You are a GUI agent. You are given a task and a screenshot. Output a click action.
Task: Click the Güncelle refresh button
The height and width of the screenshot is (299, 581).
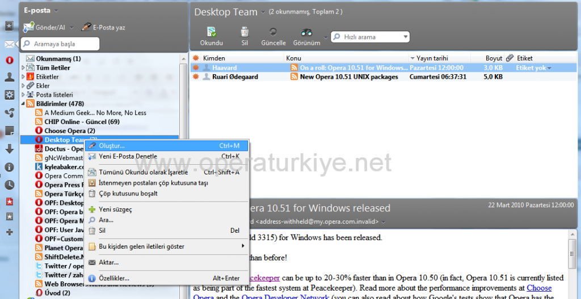(x=273, y=36)
